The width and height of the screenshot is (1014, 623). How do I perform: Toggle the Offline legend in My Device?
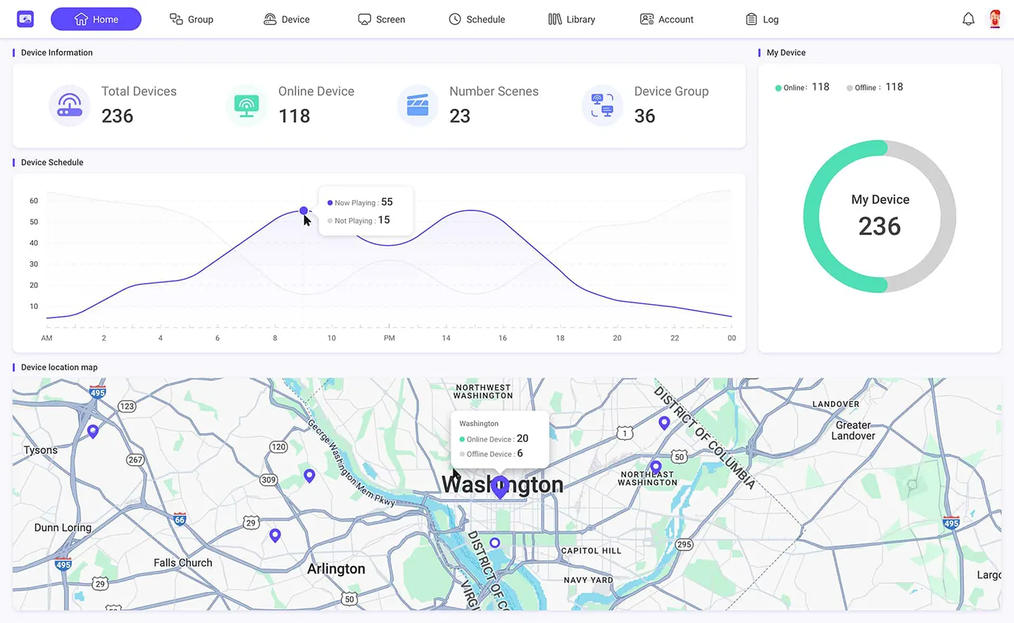coord(875,87)
